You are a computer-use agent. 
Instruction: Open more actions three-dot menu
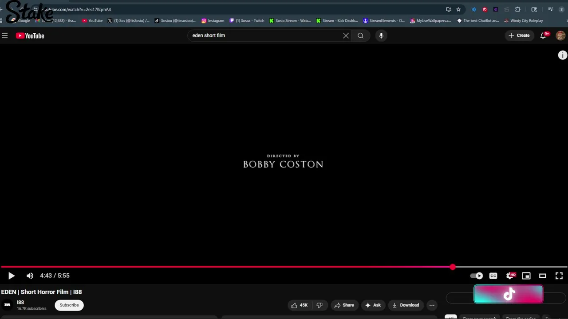[432, 305]
